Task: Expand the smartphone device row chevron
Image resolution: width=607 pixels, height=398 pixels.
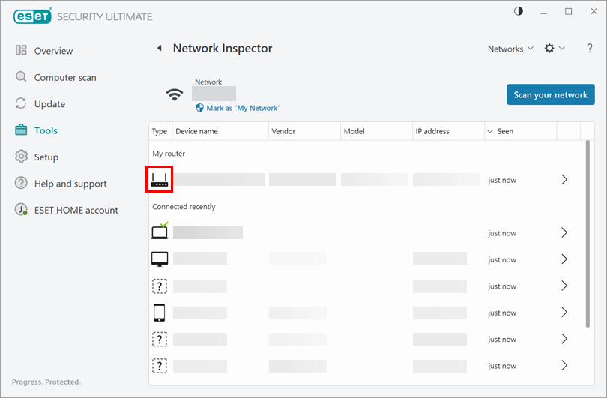Action: (x=564, y=313)
